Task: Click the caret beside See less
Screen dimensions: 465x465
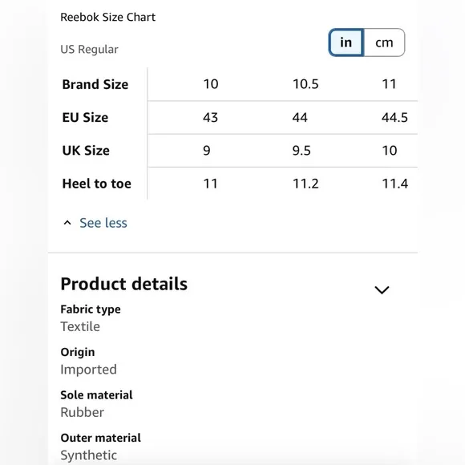Action: coord(67,223)
